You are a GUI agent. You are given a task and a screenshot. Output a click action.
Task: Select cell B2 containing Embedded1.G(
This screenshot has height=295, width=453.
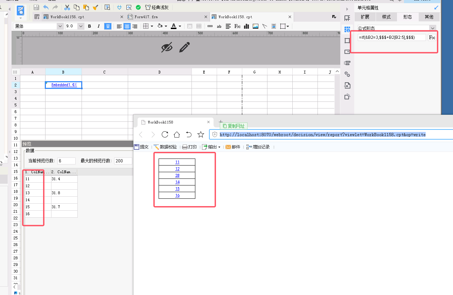(63, 85)
